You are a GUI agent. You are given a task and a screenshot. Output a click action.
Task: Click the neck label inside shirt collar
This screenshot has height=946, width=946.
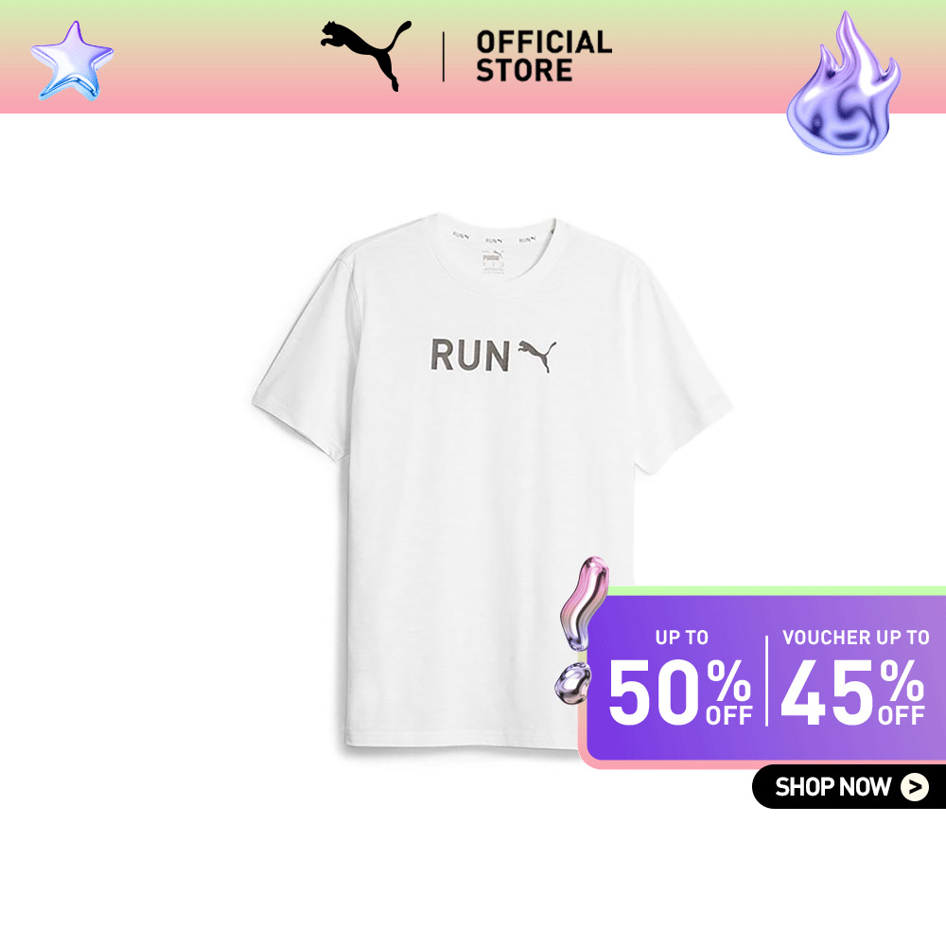(492, 261)
